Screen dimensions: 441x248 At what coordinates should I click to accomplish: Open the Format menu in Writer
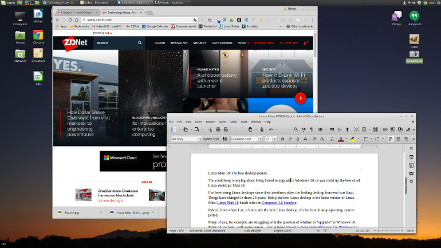[x=210, y=122]
